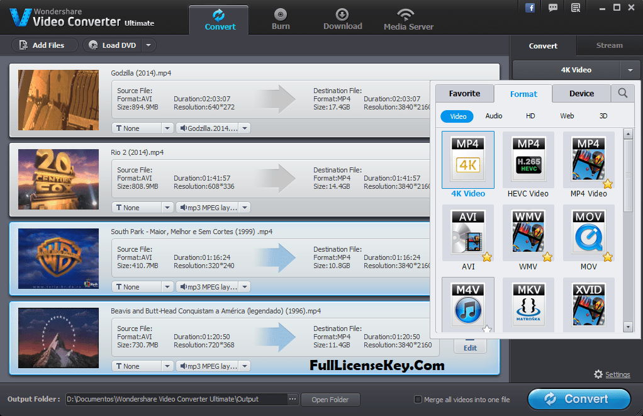
Task: Star MP4 Video as favorite
Action: pyautogui.click(x=607, y=183)
